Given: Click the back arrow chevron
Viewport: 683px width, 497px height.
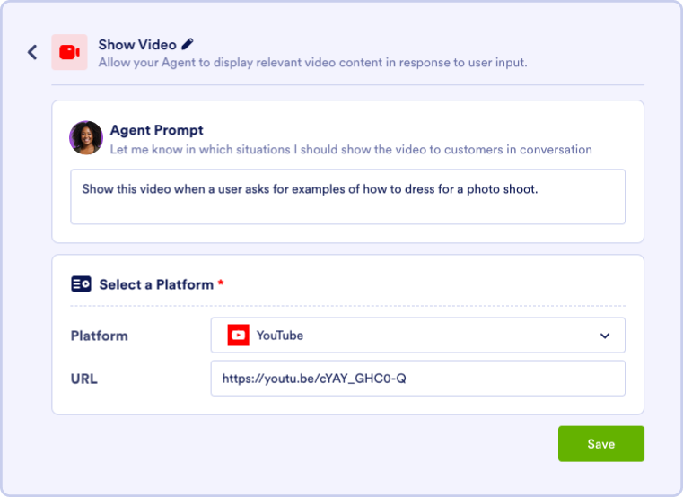Looking at the screenshot, I should (32, 52).
